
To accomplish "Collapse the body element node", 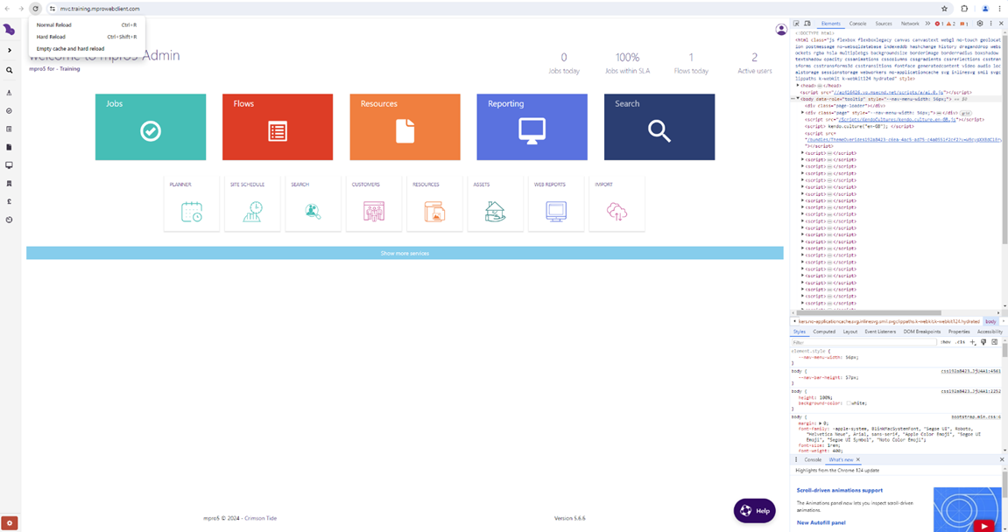I will pyautogui.click(x=799, y=99).
